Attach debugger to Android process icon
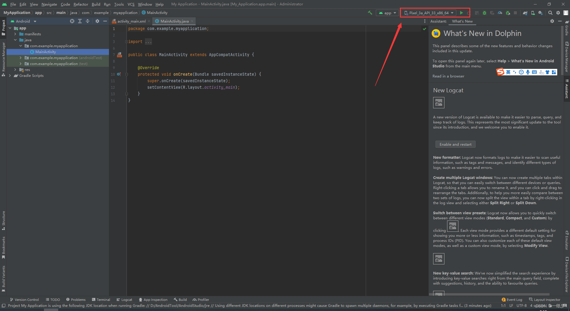Viewport: 570px width, 311px height. coord(508,13)
